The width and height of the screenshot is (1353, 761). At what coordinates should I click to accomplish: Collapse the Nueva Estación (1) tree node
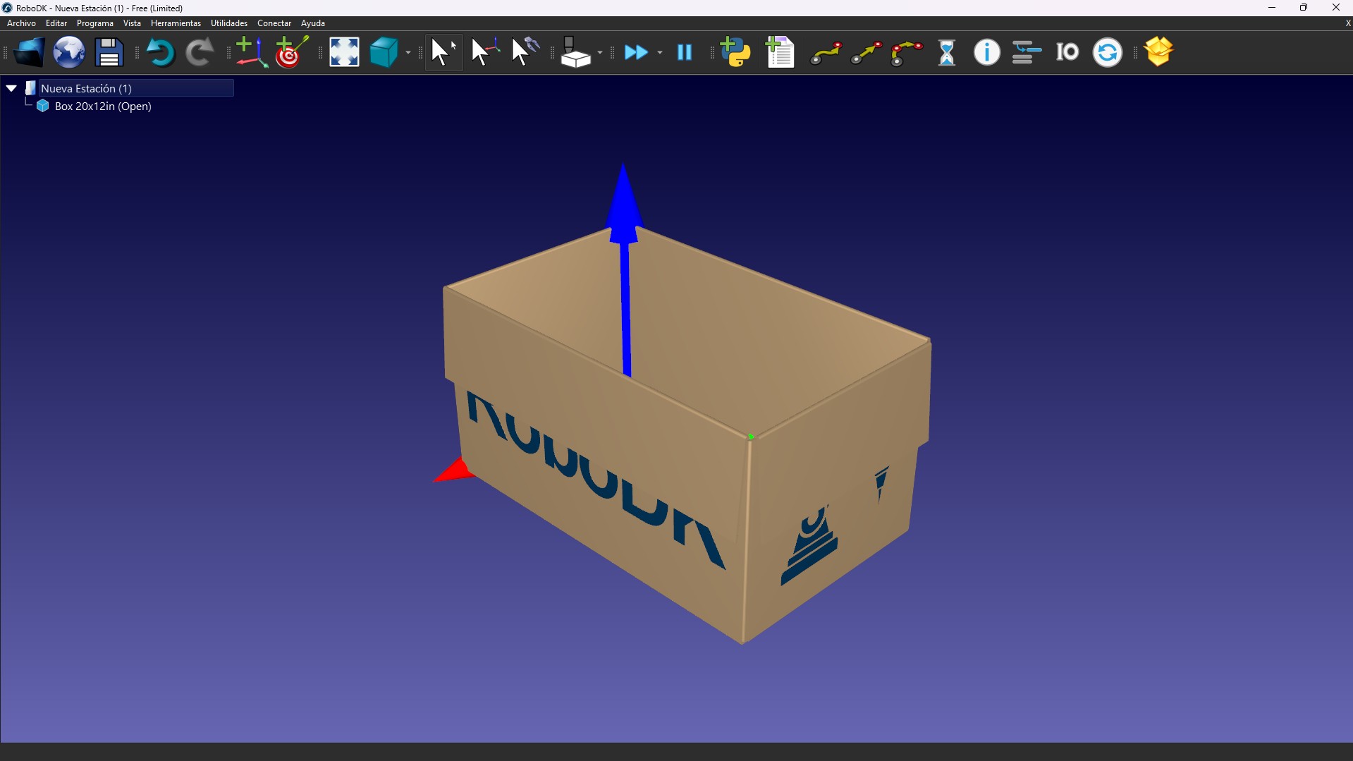point(11,88)
